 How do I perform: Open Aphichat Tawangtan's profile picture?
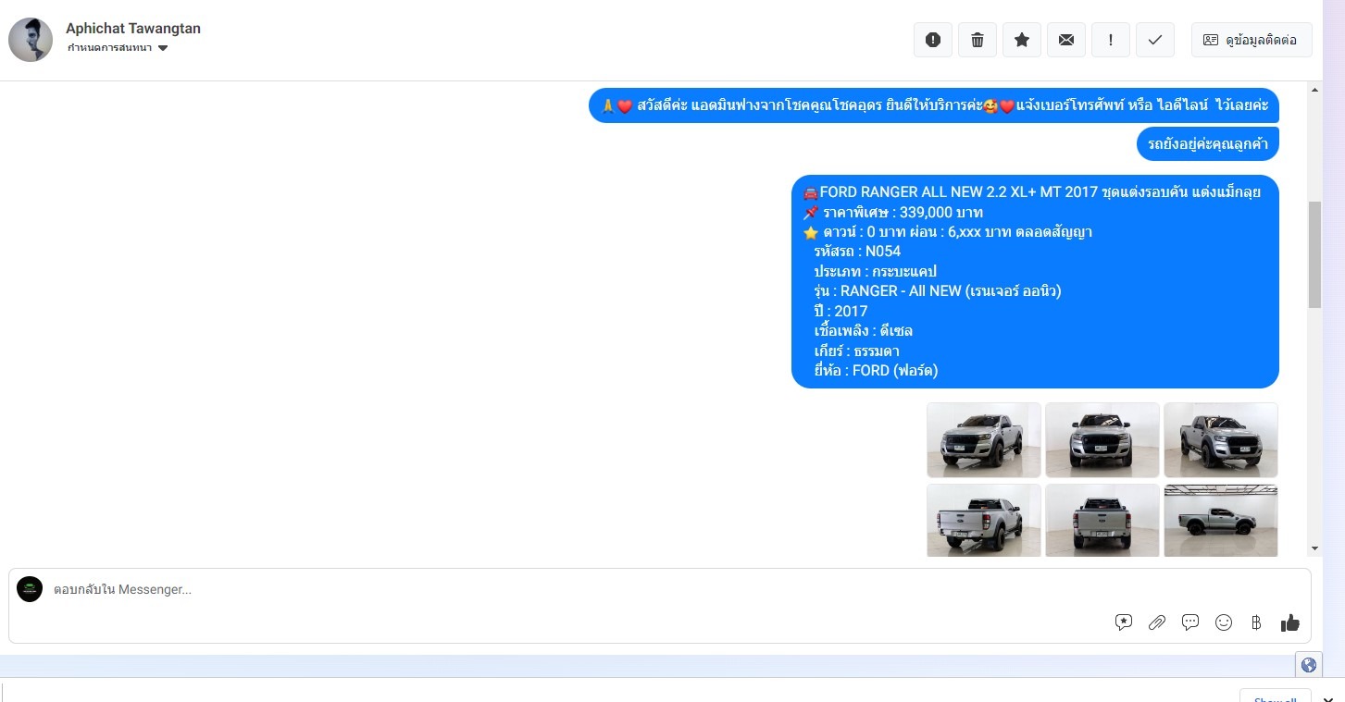click(31, 40)
